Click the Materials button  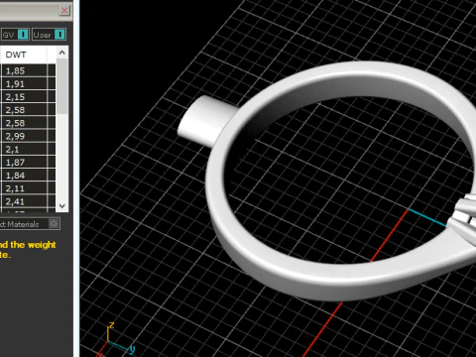(x=30, y=224)
